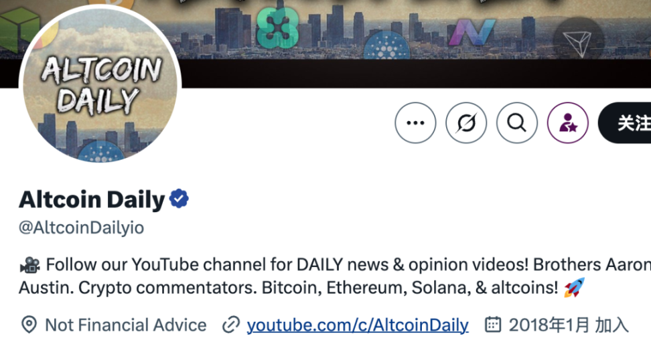
Task: Click the Altcoin Daily display name
Action: point(92,199)
